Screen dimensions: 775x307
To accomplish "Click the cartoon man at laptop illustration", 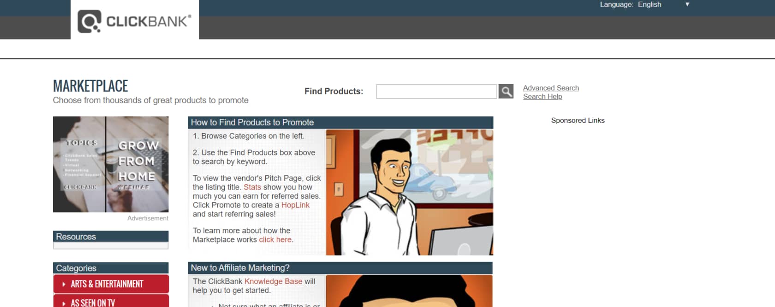I will pyautogui.click(x=410, y=192).
